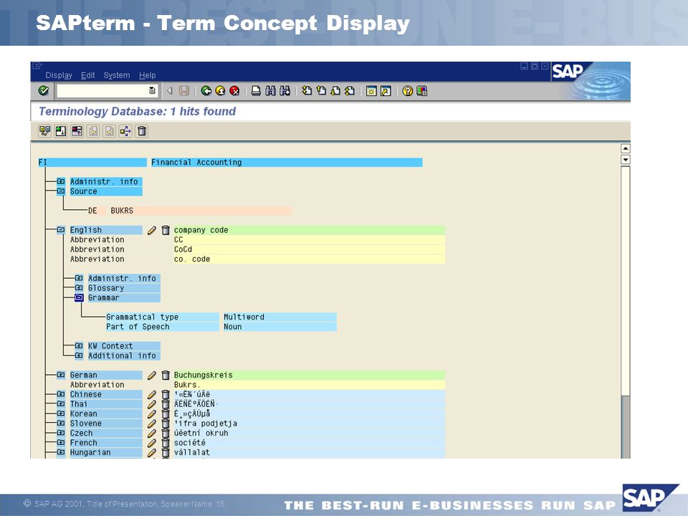Click the 'CoCd' abbreviation value
Image resolution: width=688 pixels, height=516 pixels.
309,249
